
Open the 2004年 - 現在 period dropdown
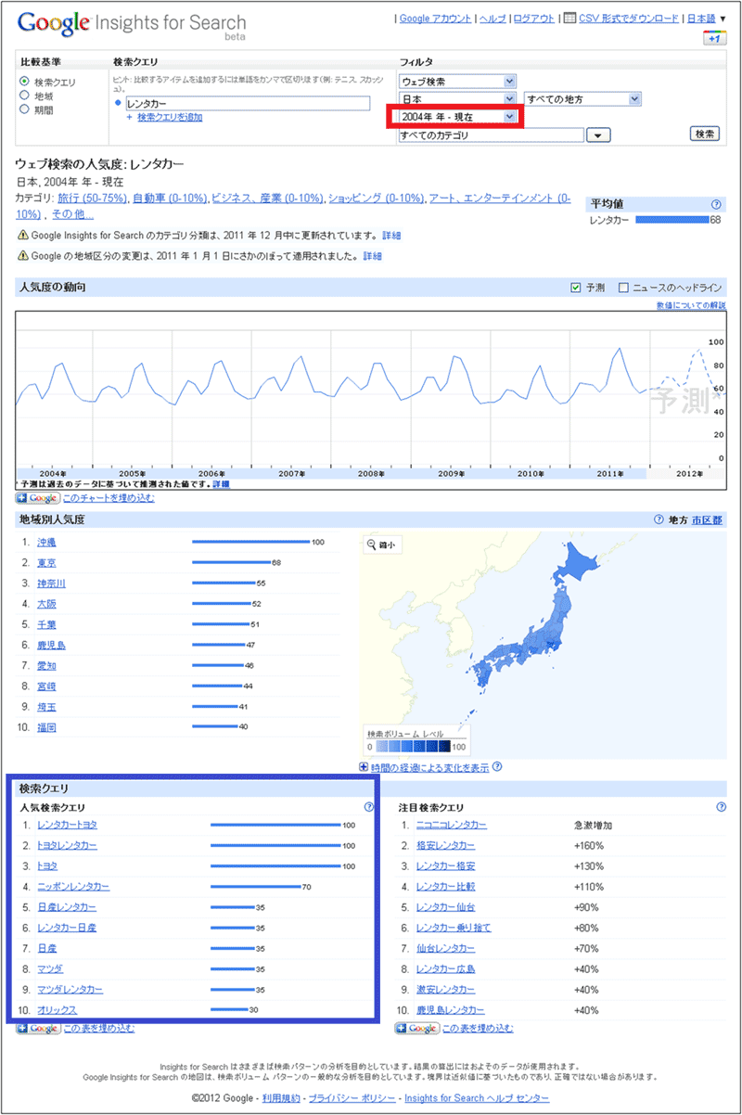[458, 117]
